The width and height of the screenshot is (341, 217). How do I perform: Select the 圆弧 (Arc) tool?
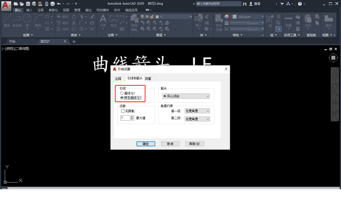(38, 20)
